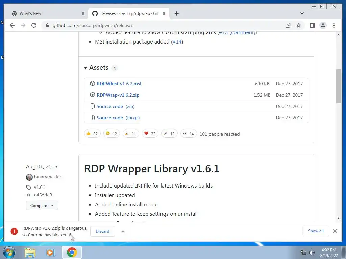Open Windows Media Player from taskbar
Screen dimensions: 346x259
51,253
